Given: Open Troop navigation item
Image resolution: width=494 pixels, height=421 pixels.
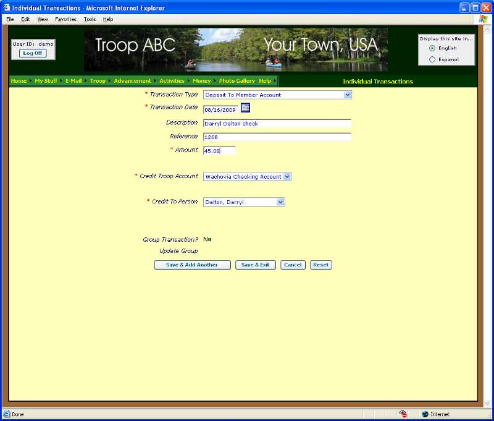Looking at the screenshot, I should tap(98, 81).
